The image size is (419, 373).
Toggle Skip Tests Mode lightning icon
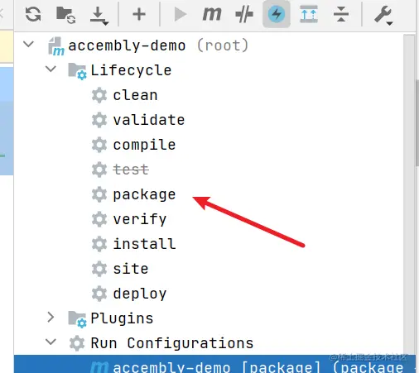[277, 14]
